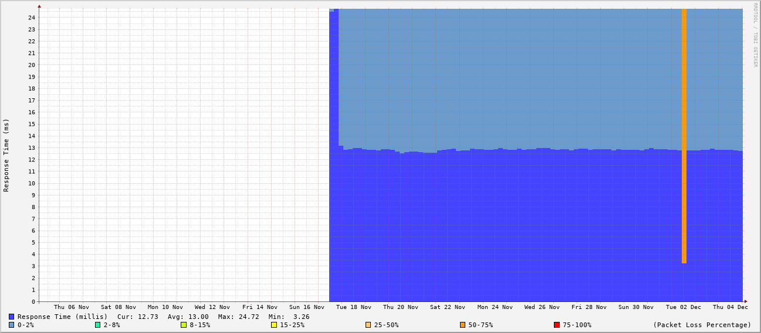
Task: Click the red 75-100% legend swatch
Action: coord(557,325)
